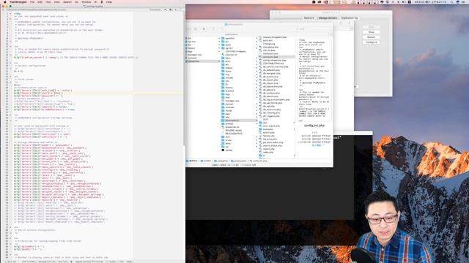Click the pencil icon in the TextWrangler navigation bar
469x263 pixels.
165,9
